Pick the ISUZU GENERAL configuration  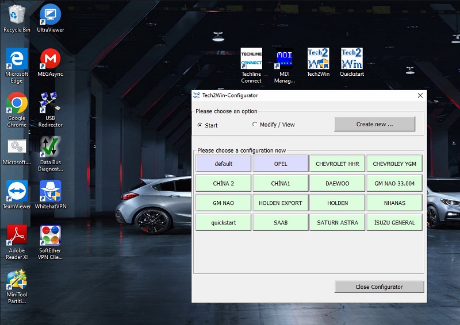(x=394, y=222)
